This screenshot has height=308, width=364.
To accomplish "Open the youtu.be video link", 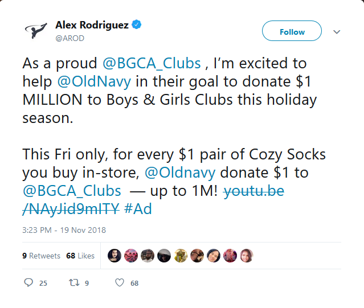I will (x=251, y=191).
